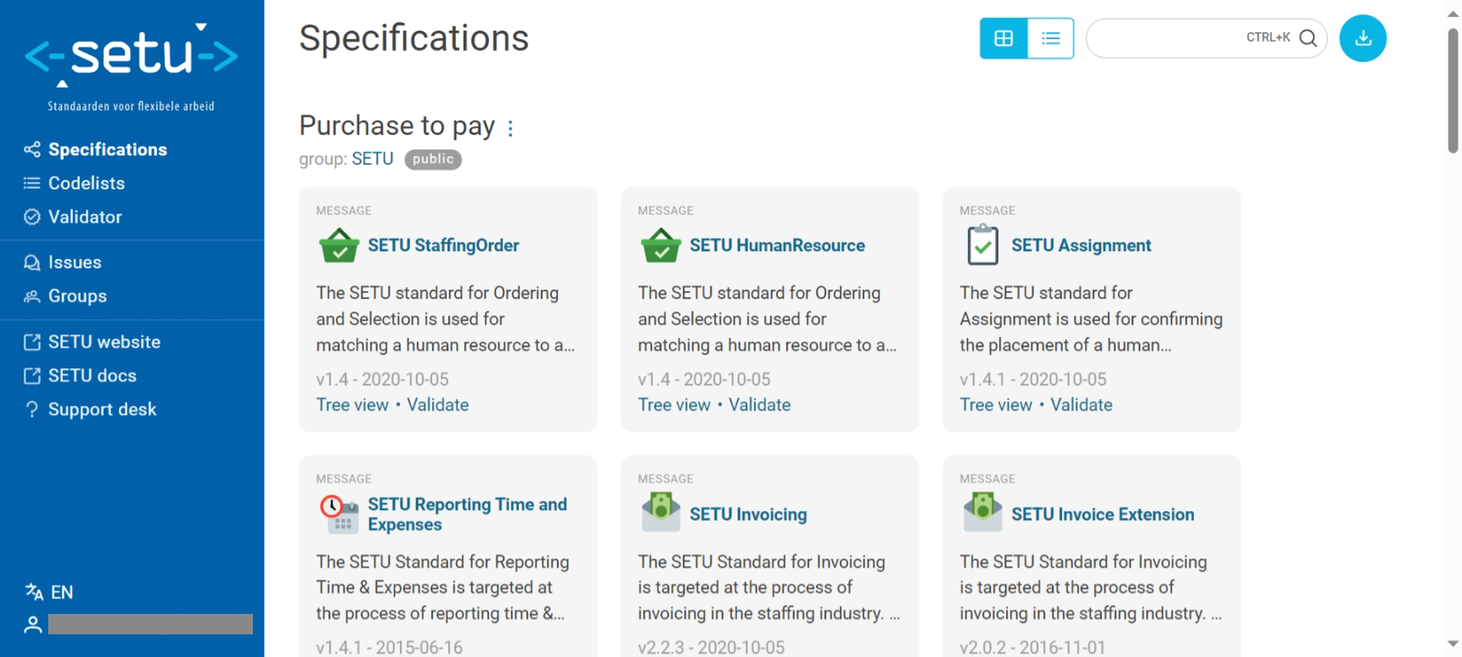Viewport: 1462px width, 657px height.
Task: Click the language translate icon
Action: pyautogui.click(x=34, y=591)
